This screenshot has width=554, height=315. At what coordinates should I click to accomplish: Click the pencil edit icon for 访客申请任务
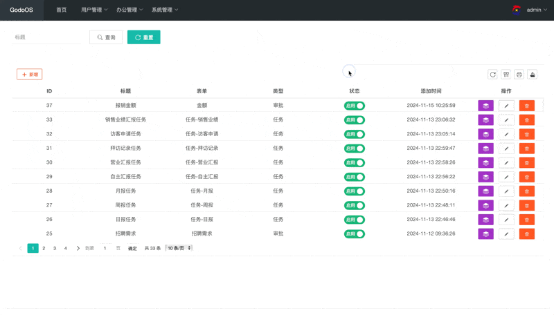[x=506, y=134]
